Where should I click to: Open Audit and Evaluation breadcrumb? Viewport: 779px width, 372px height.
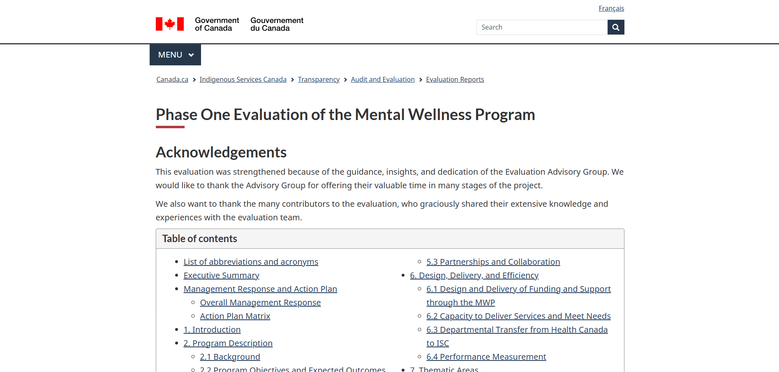tap(382, 79)
